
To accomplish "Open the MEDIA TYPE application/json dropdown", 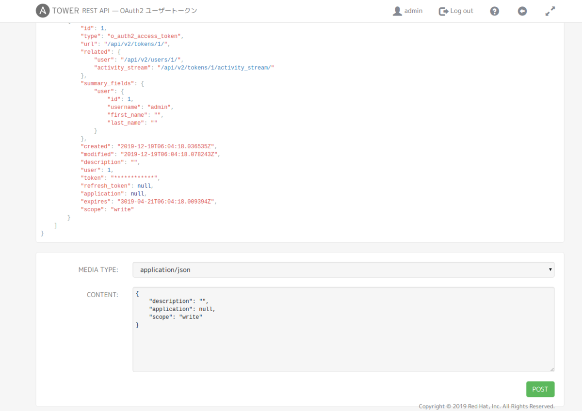I will click(x=343, y=269).
